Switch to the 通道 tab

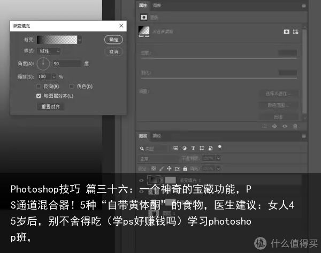157,136
